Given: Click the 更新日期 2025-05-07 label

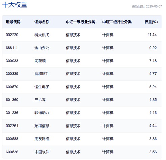Looking at the screenshot, I should tap(147, 6).
